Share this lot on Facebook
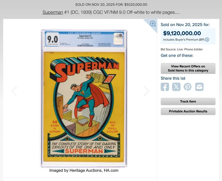The image size is (222, 181). 165,87
